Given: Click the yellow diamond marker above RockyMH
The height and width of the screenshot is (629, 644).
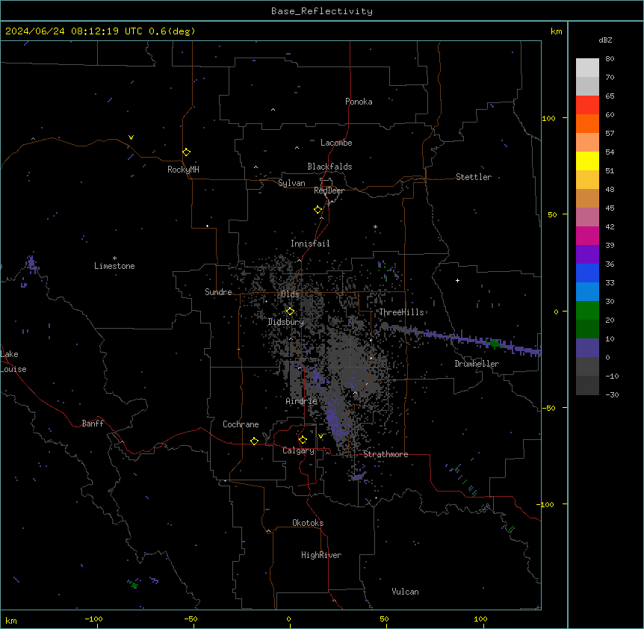Looking at the screenshot, I should click(187, 152).
